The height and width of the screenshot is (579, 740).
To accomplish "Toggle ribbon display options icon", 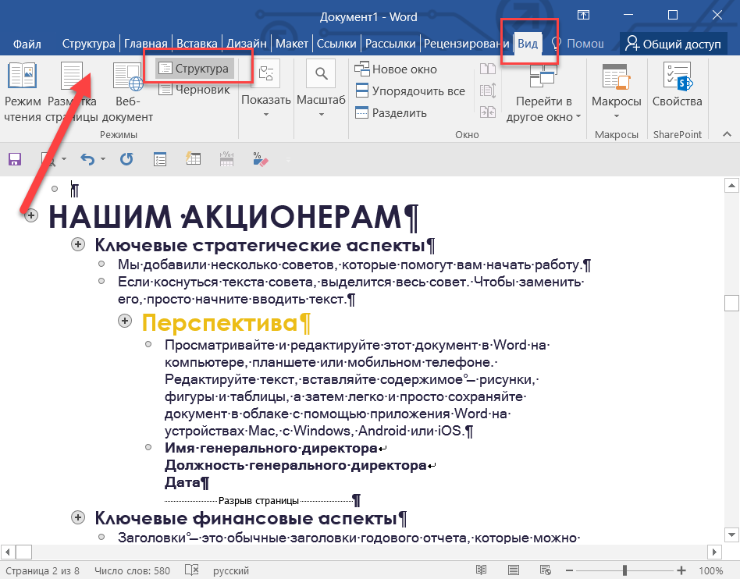I will click(583, 15).
